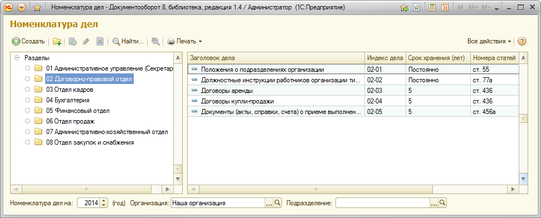Open the calendar icon in title bar
Screen dimensions: 541x218
445,7
